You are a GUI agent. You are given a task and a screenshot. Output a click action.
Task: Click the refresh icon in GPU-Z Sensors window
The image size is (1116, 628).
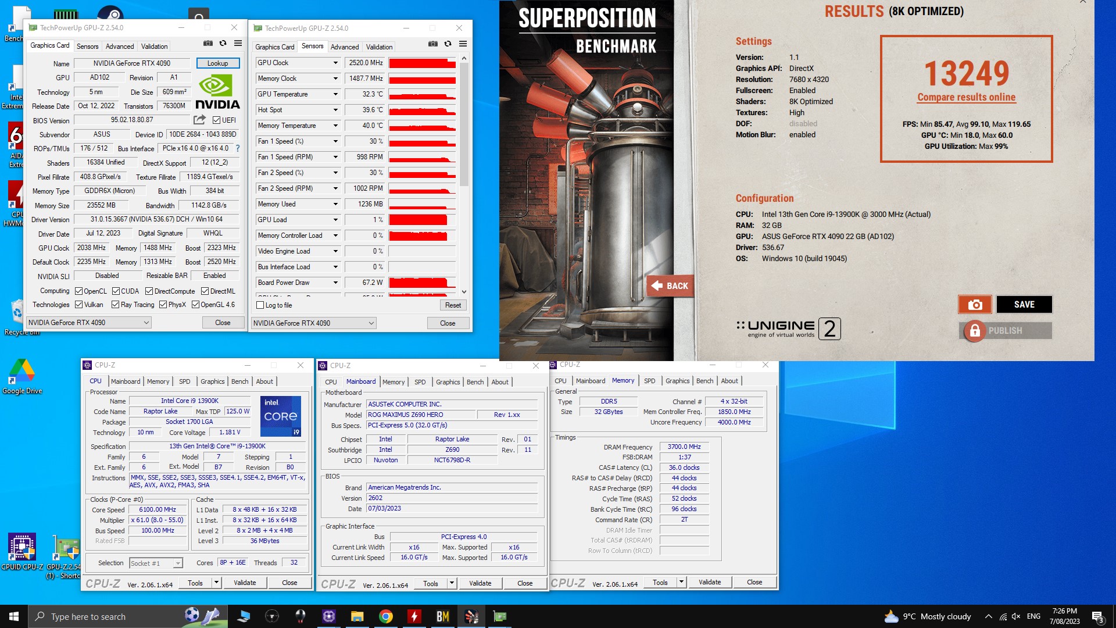tap(448, 44)
